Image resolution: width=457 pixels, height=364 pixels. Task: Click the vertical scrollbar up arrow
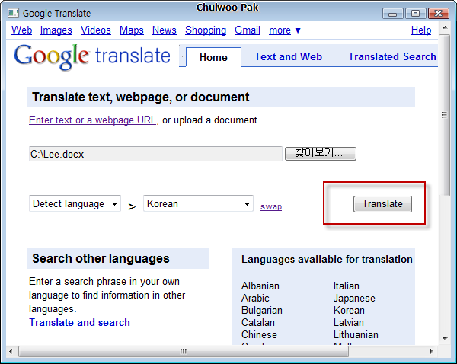pyautogui.click(x=445, y=27)
